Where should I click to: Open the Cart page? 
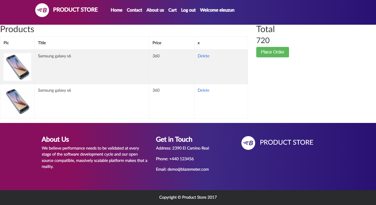(173, 10)
